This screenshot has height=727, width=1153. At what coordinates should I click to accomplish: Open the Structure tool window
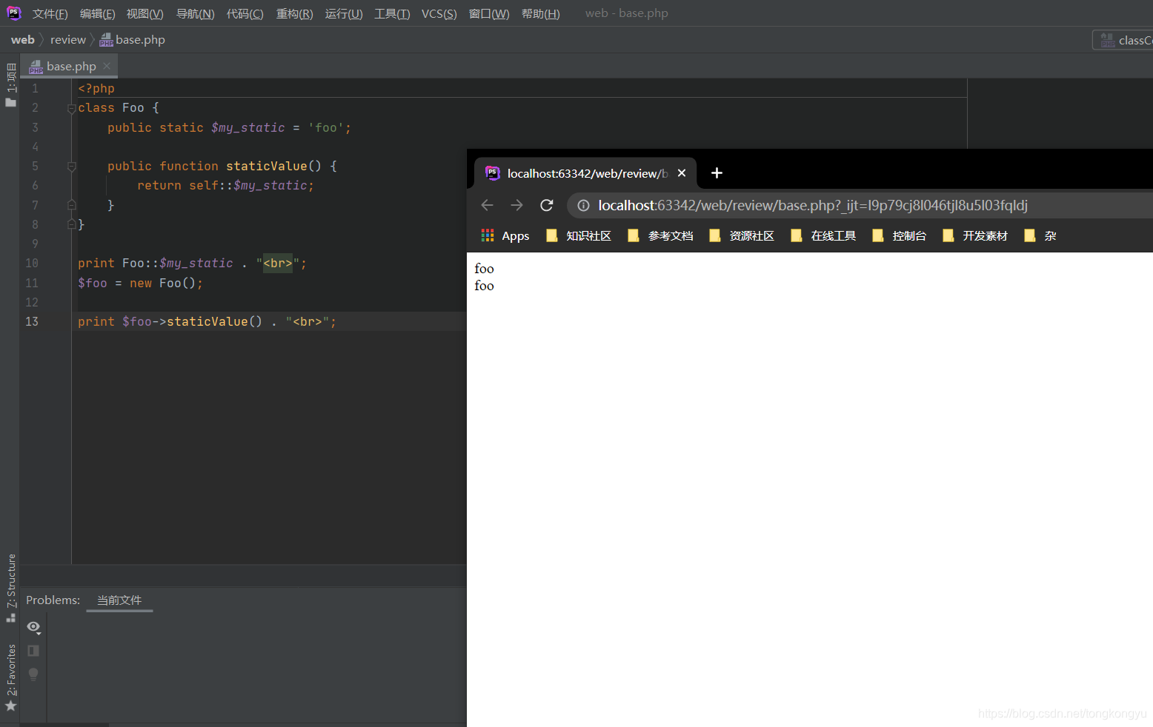tap(10, 587)
